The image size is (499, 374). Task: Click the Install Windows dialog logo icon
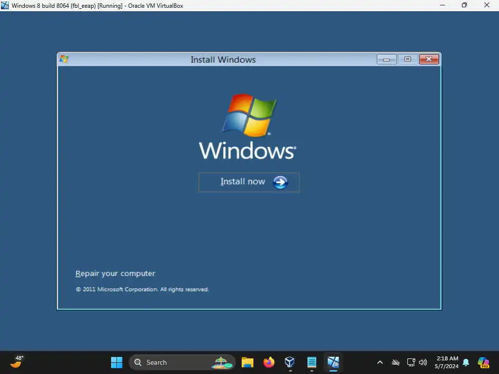[64, 59]
